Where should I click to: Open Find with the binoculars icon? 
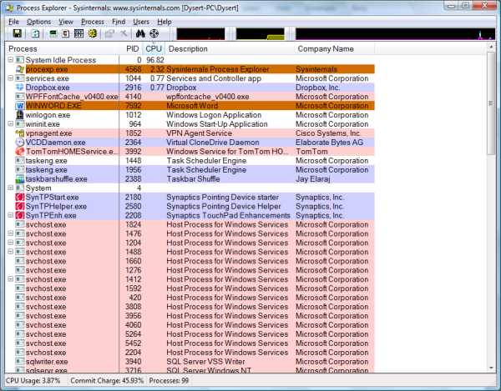(x=140, y=33)
